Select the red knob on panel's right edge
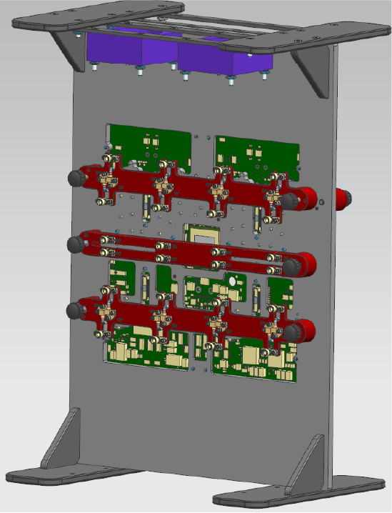This screenshot has height=513, width=392. [x=343, y=199]
